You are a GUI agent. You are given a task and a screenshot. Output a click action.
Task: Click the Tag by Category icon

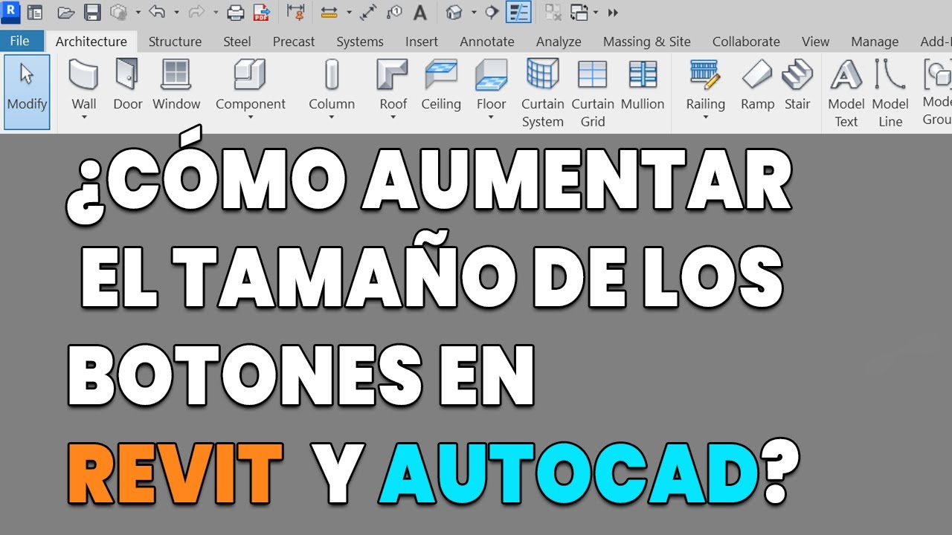point(394,13)
